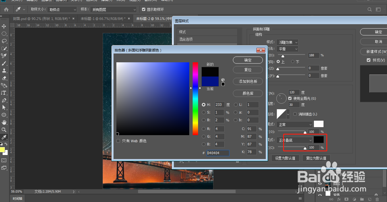
Task: Add layer mask icon
Action: click(347, 199)
